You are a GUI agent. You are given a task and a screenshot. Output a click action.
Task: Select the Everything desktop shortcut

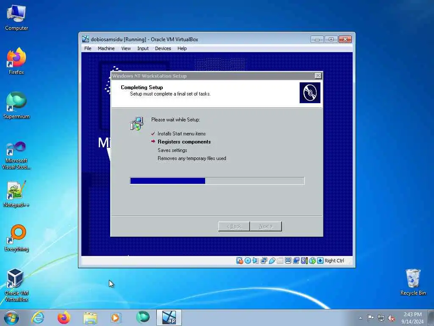click(17, 238)
